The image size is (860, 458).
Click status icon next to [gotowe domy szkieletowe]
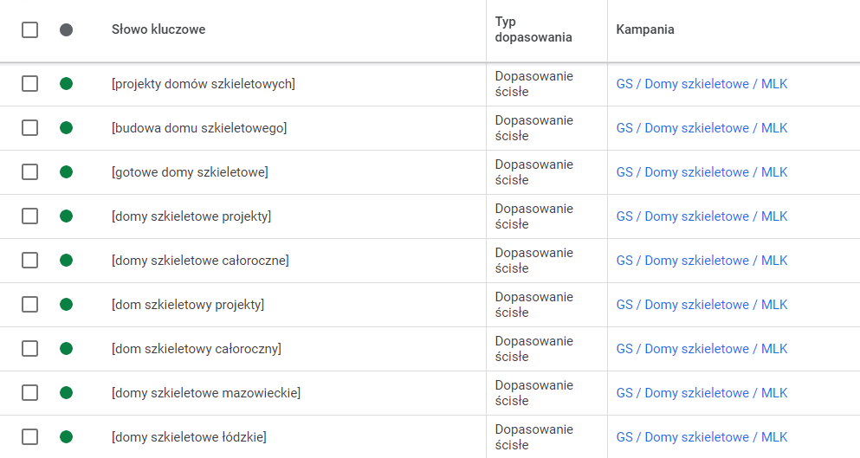point(66,172)
